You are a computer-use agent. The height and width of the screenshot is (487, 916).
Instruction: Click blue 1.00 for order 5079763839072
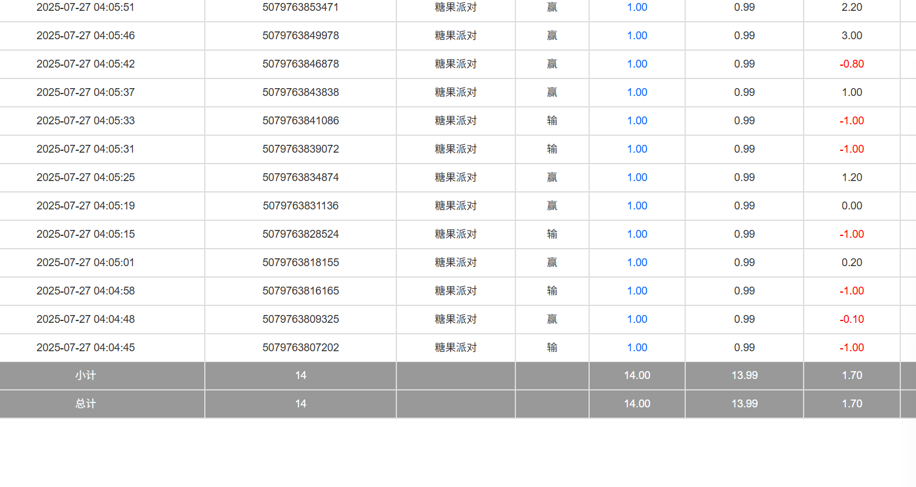pyautogui.click(x=637, y=149)
